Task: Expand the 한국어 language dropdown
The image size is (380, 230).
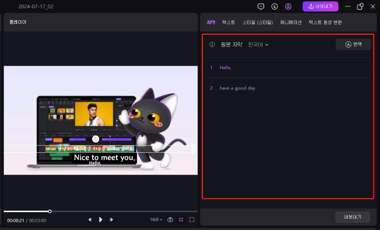Action: (258, 45)
